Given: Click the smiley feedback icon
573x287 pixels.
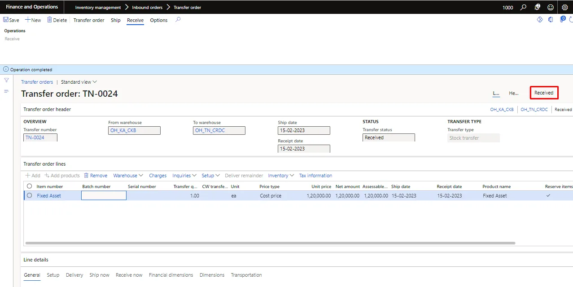Looking at the screenshot, I should pyautogui.click(x=551, y=7).
